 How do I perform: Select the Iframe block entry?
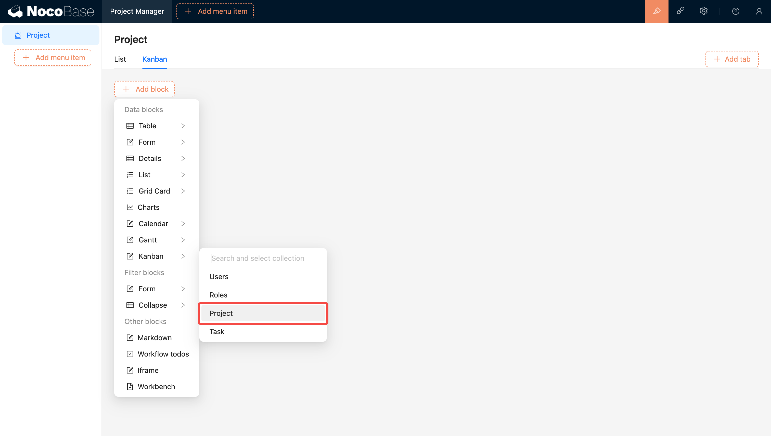pos(157,370)
